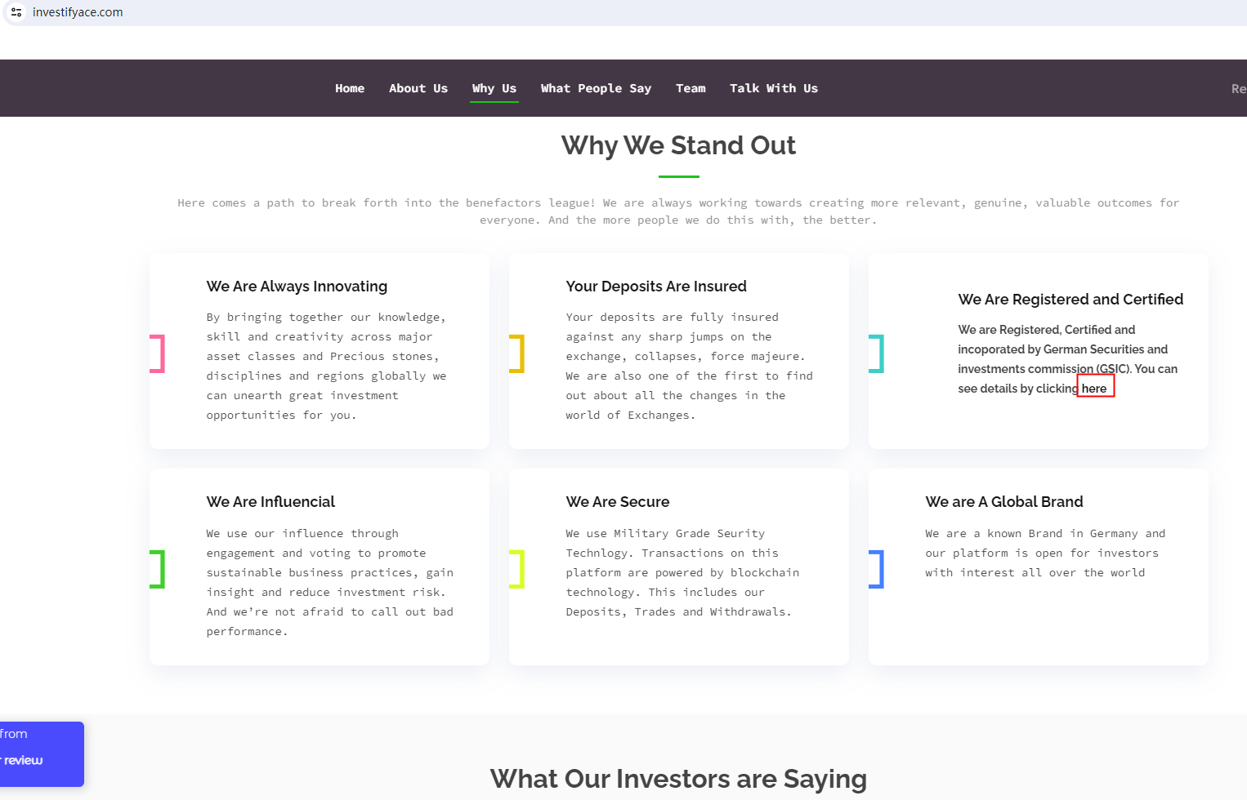This screenshot has width=1247, height=800.
Task: Open the About Us navigation link
Action: pos(418,88)
